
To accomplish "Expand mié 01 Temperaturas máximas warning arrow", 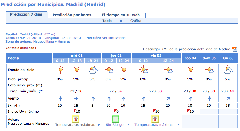I will click(99, 125).
